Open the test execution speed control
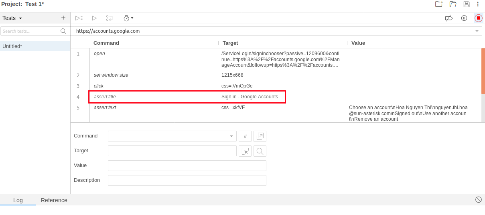485x215 pixels. [128, 18]
